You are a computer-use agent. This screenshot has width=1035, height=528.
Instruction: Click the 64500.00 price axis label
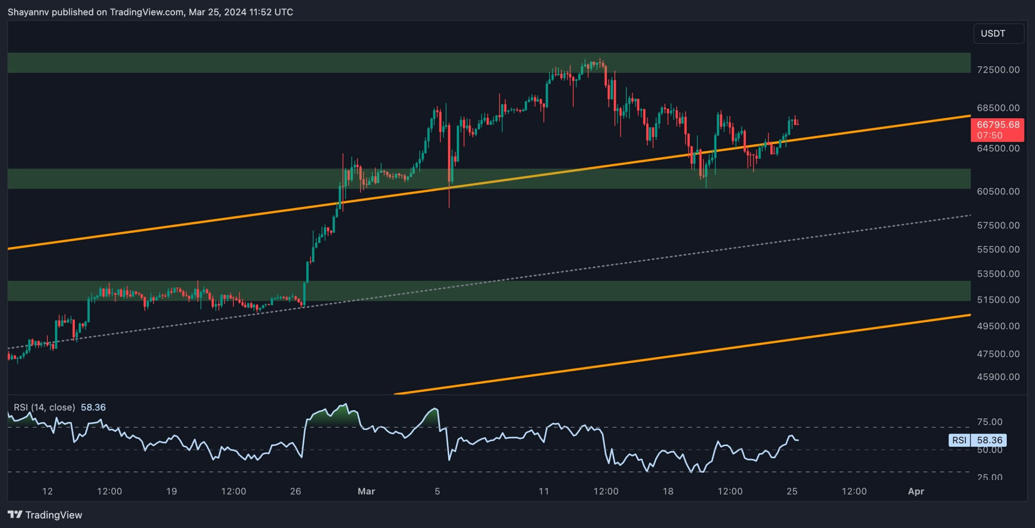(x=998, y=148)
